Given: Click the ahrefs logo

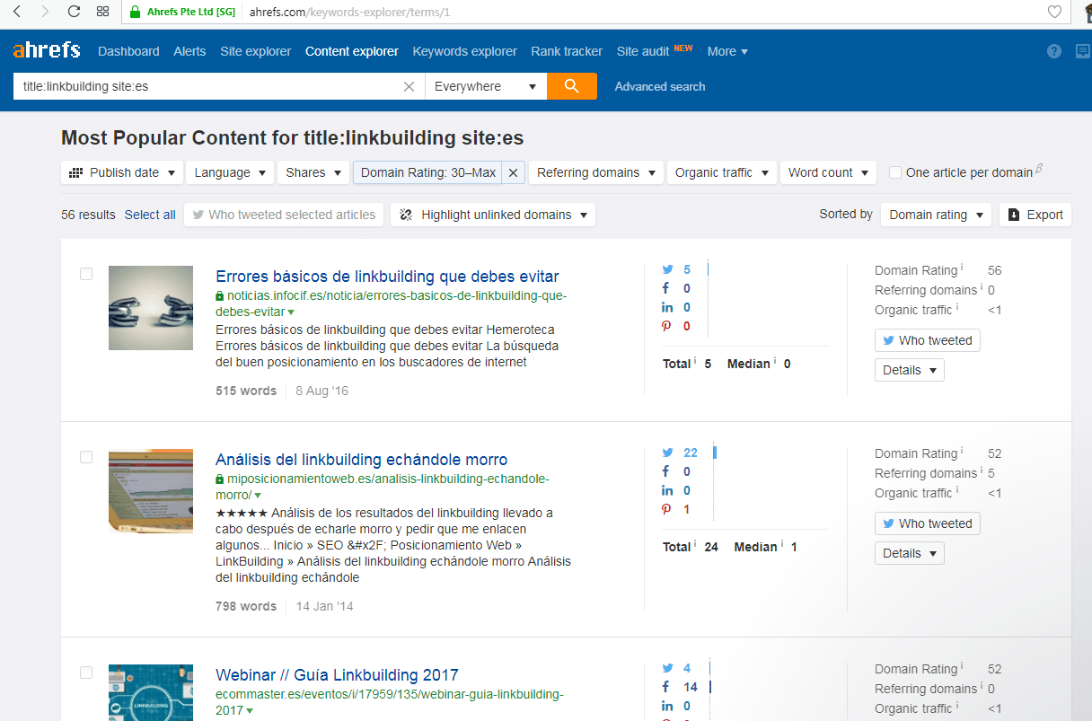Looking at the screenshot, I should coord(47,50).
